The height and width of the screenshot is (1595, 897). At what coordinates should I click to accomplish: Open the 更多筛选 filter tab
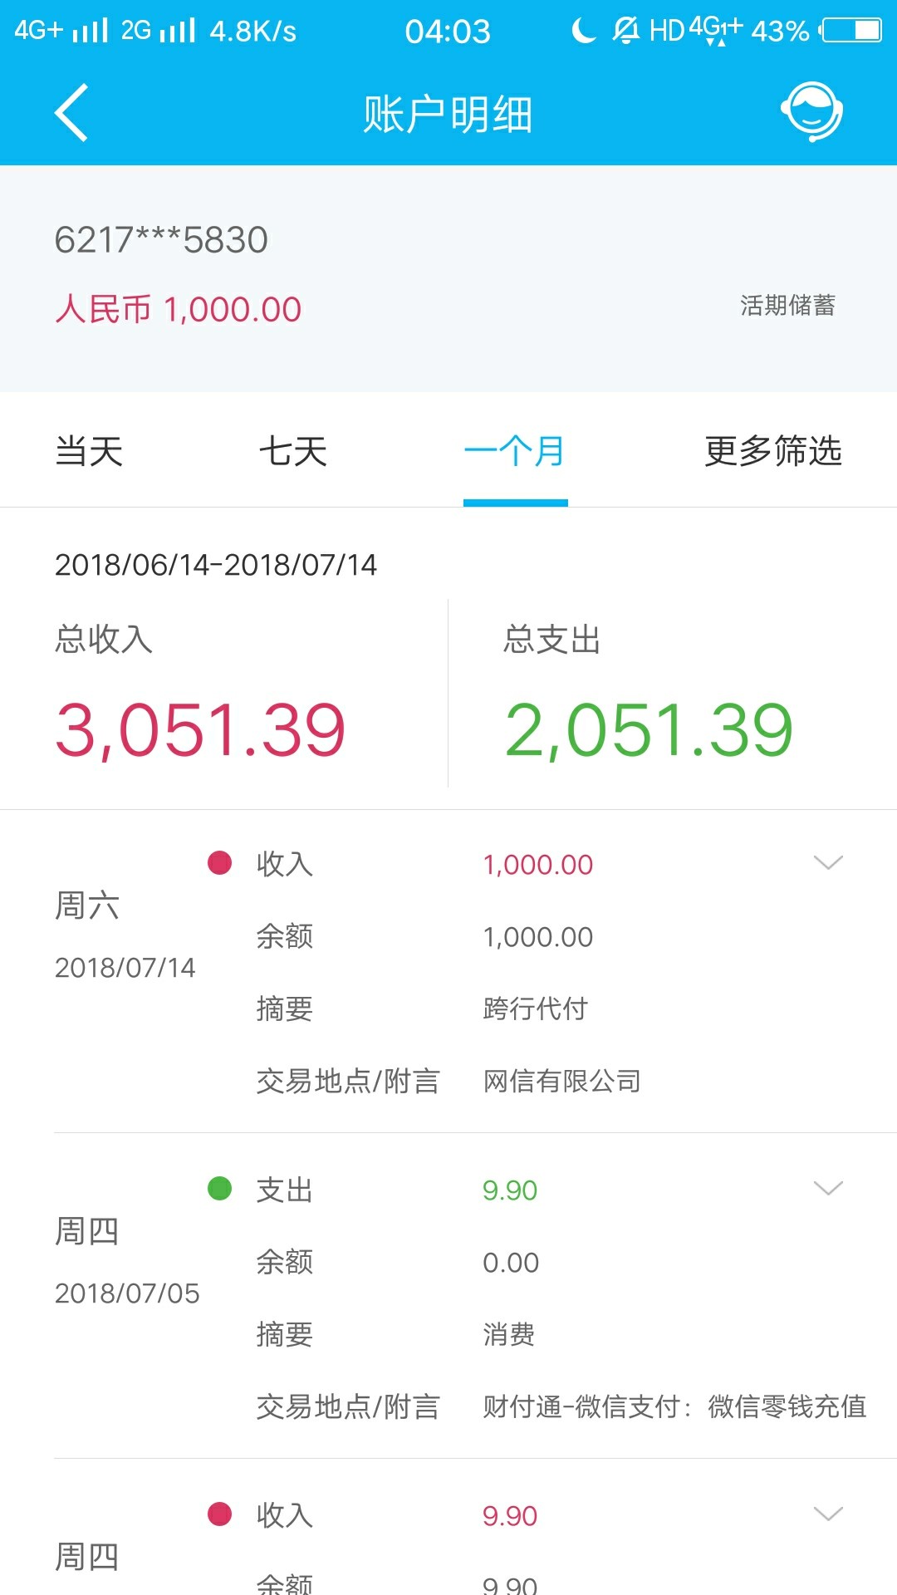point(773,452)
